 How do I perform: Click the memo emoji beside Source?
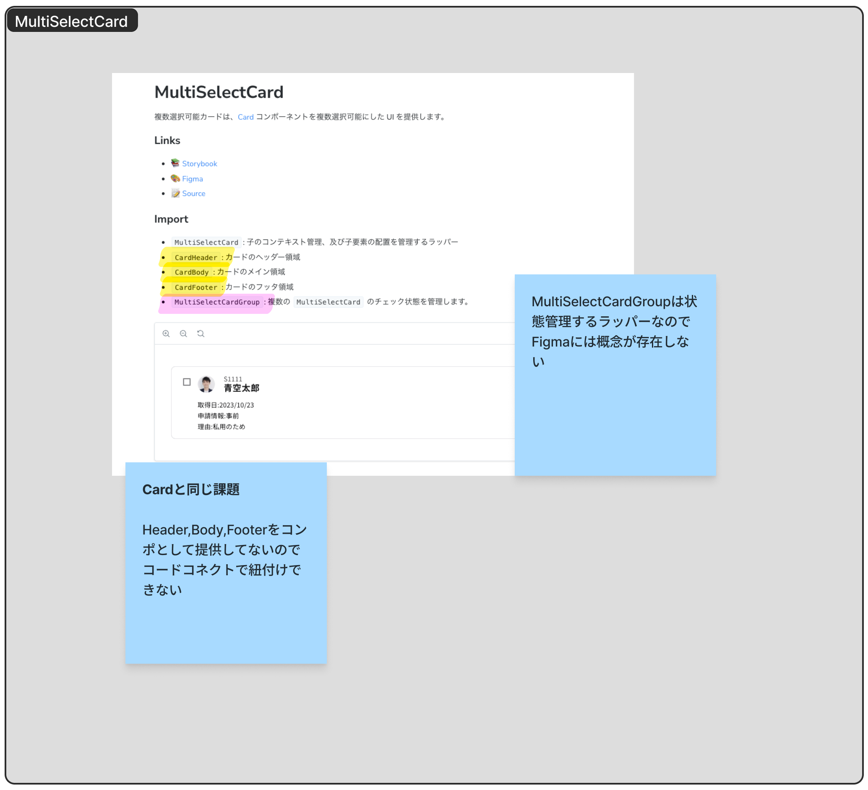(x=175, y=193)
